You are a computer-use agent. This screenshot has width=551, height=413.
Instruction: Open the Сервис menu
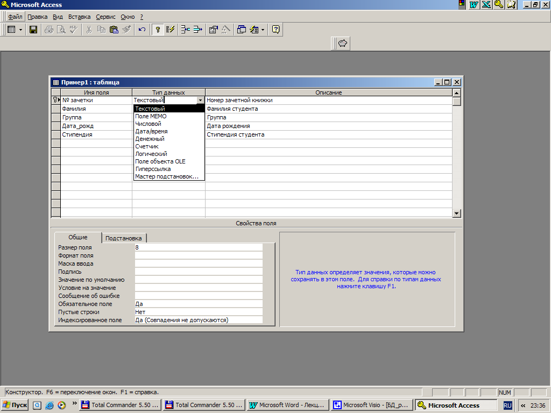click(x=105, y=17)
